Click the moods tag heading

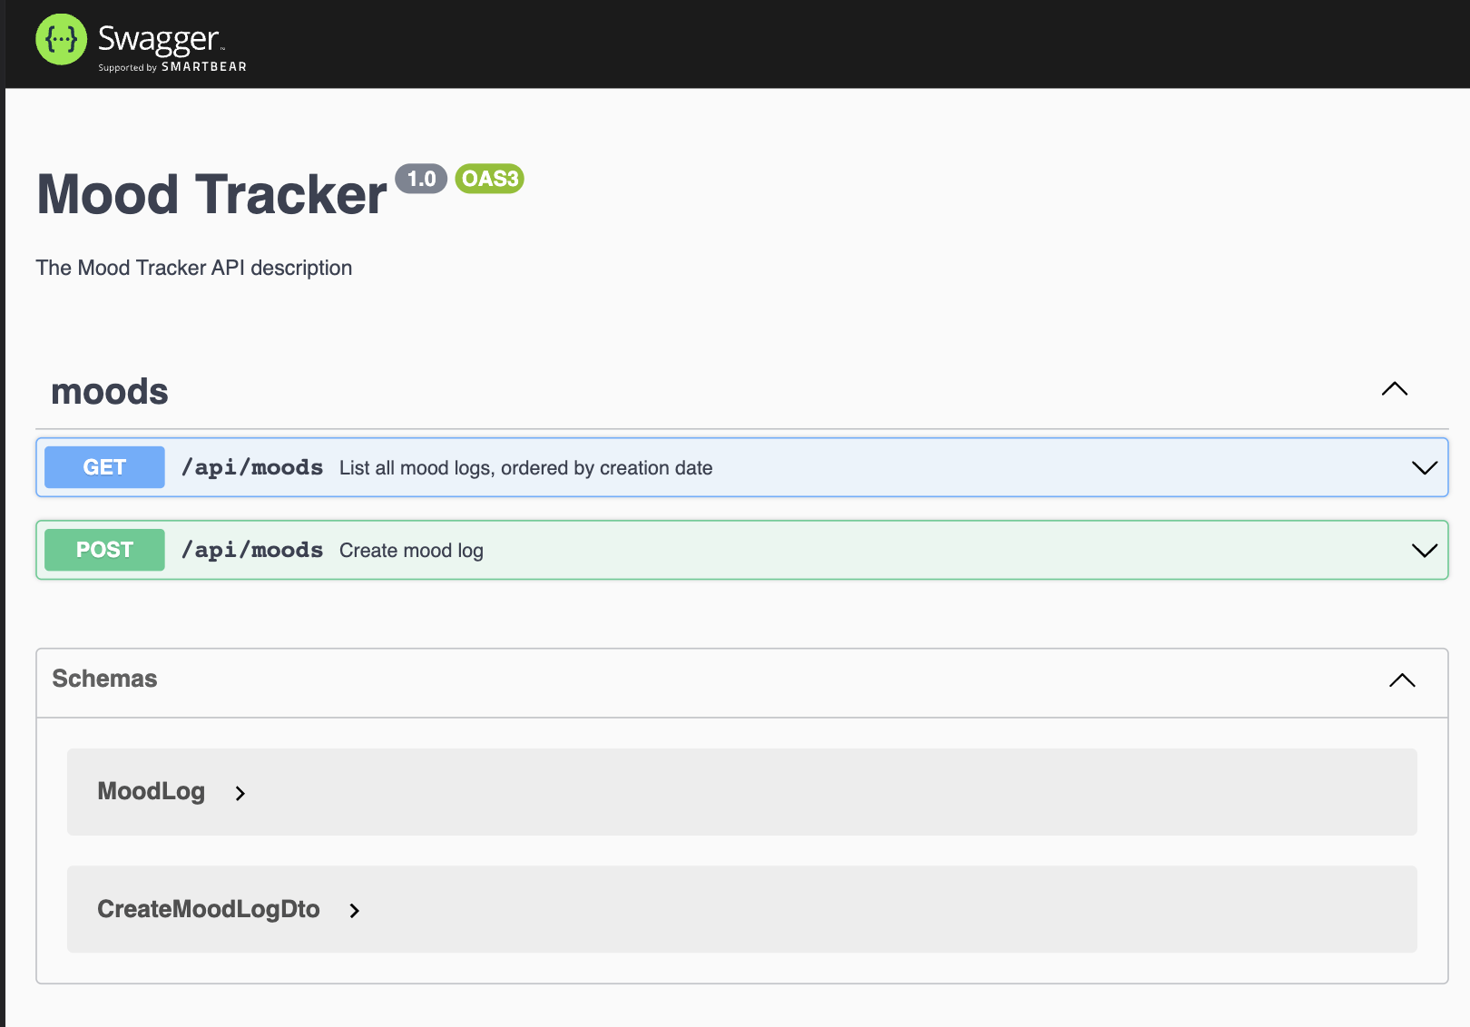tap(110, 392)
